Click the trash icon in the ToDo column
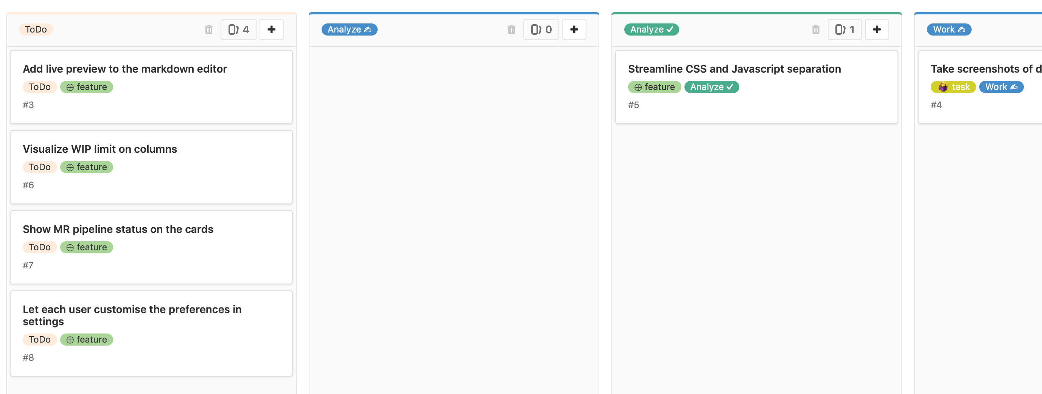Viewport: 1042px width, 394px height. [x=209, y=29]
